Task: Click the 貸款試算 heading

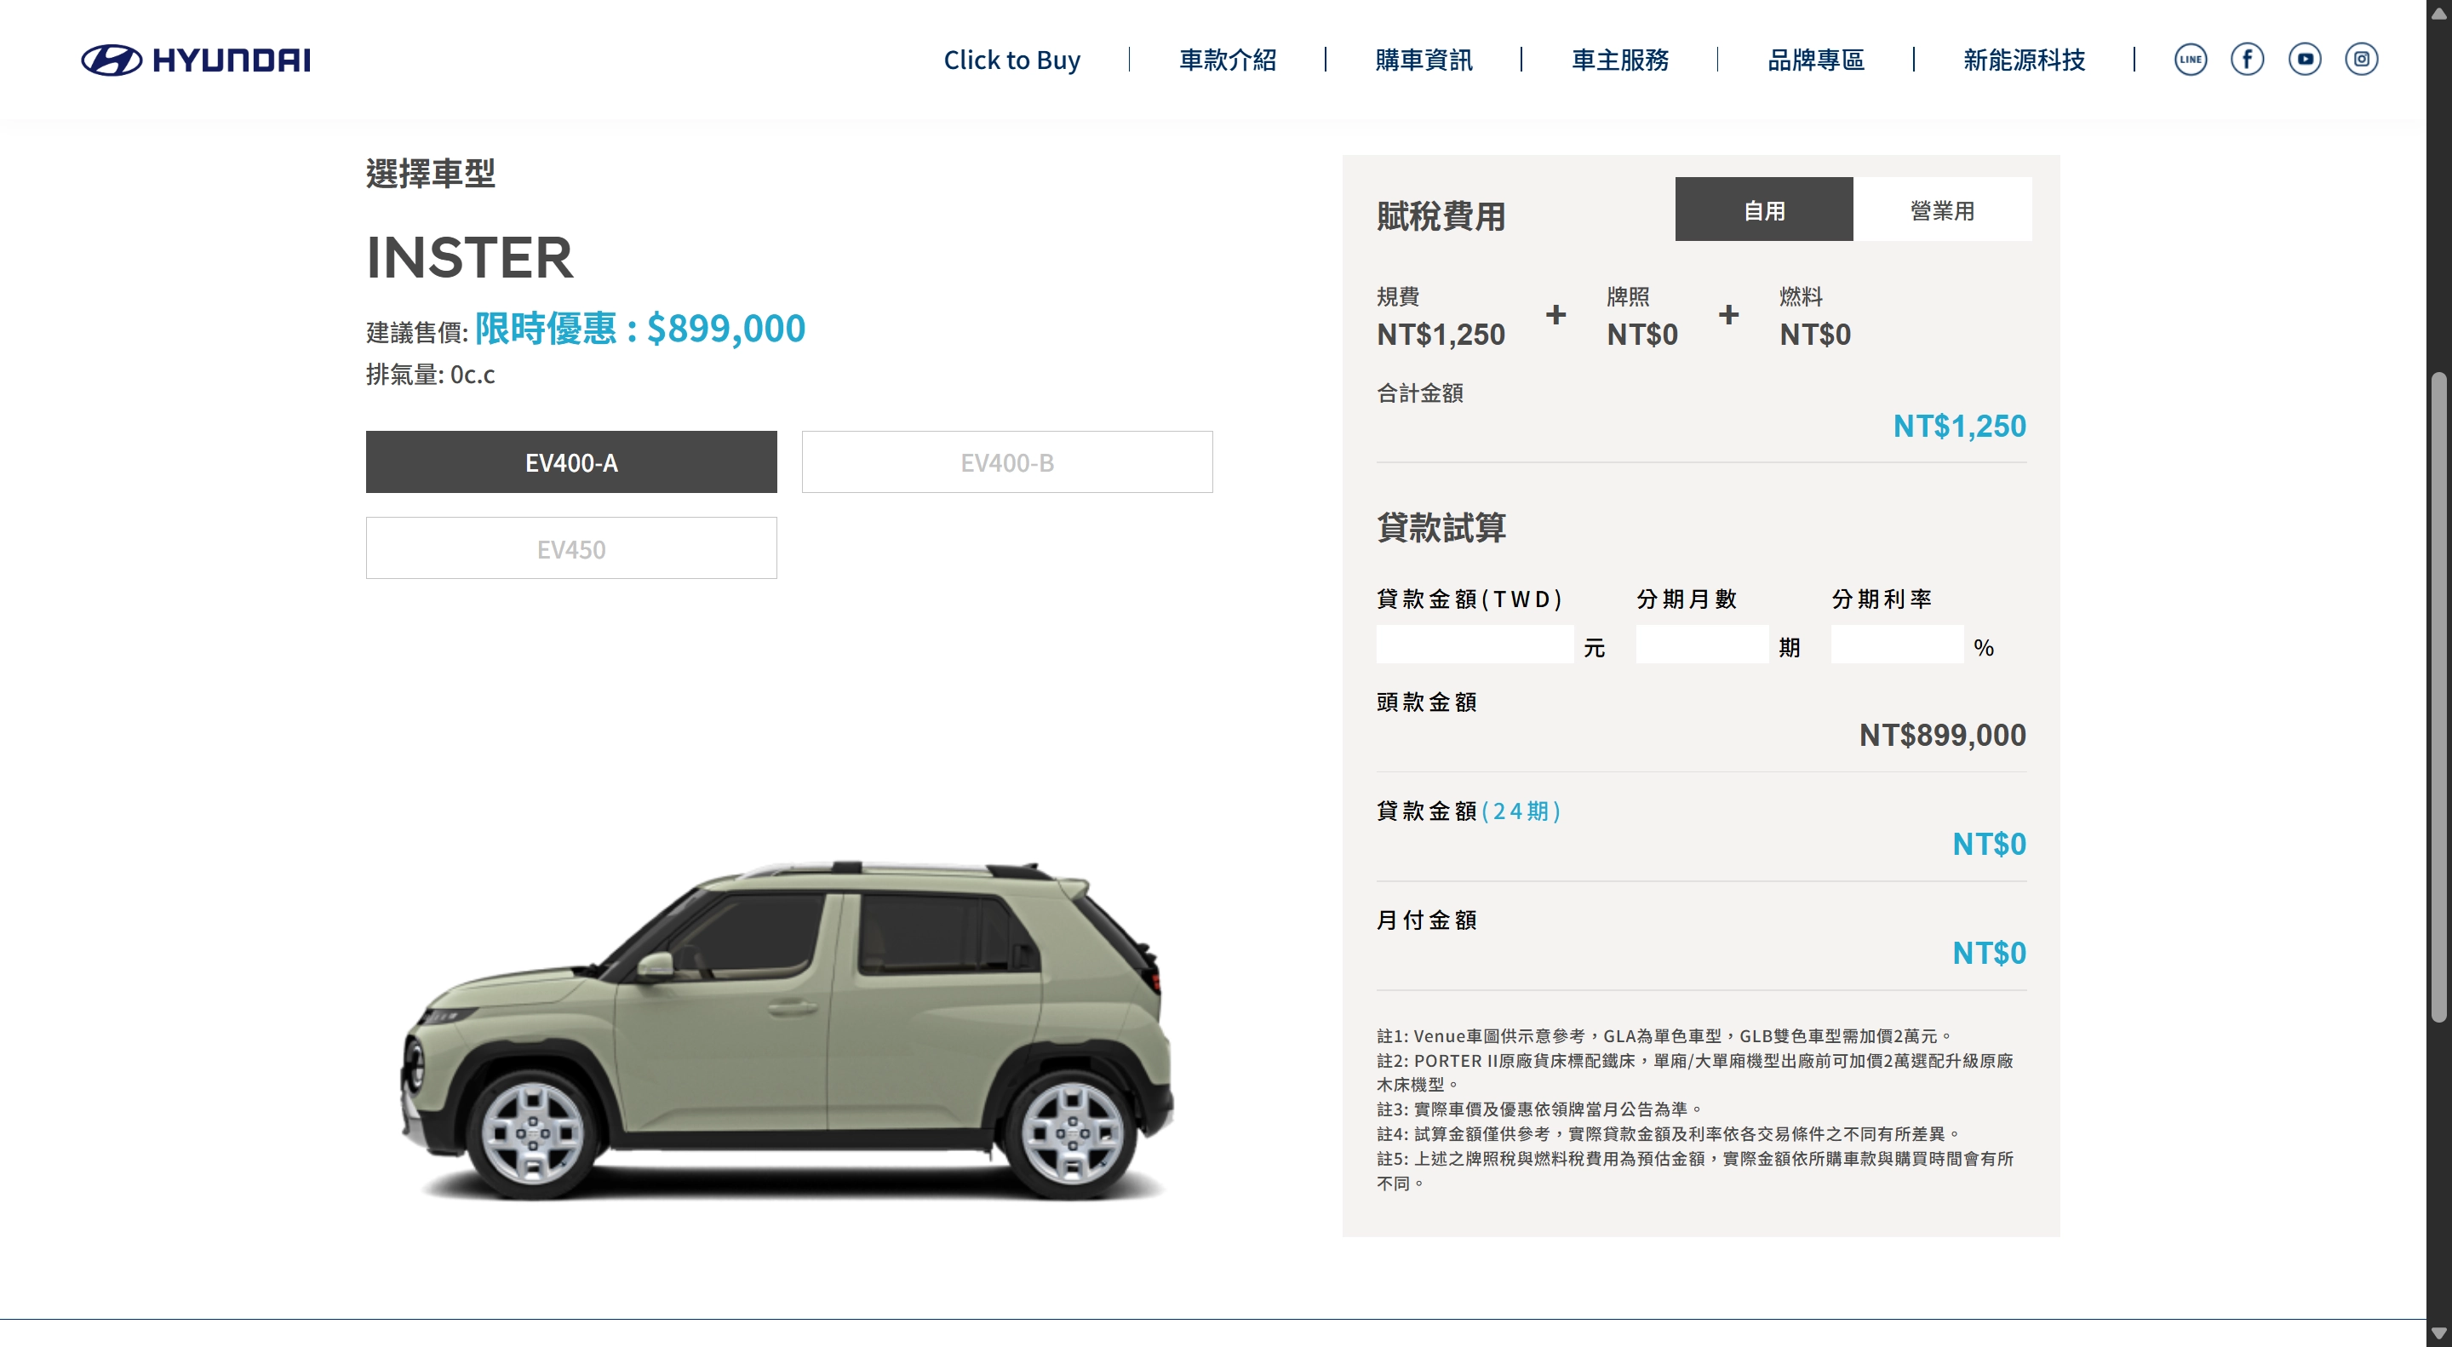Action: click(1441, 527)
